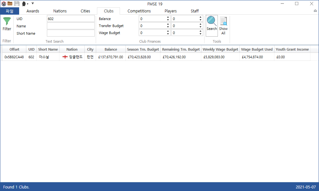Image resolution: width=319 pixels, height=191 pixels.
Task: Decrement the Wage Budget spinner
Action: pyautogui.click(x=168, y=34)
